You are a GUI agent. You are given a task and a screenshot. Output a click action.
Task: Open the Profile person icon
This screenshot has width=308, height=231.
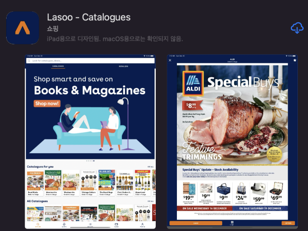[143, 224]
